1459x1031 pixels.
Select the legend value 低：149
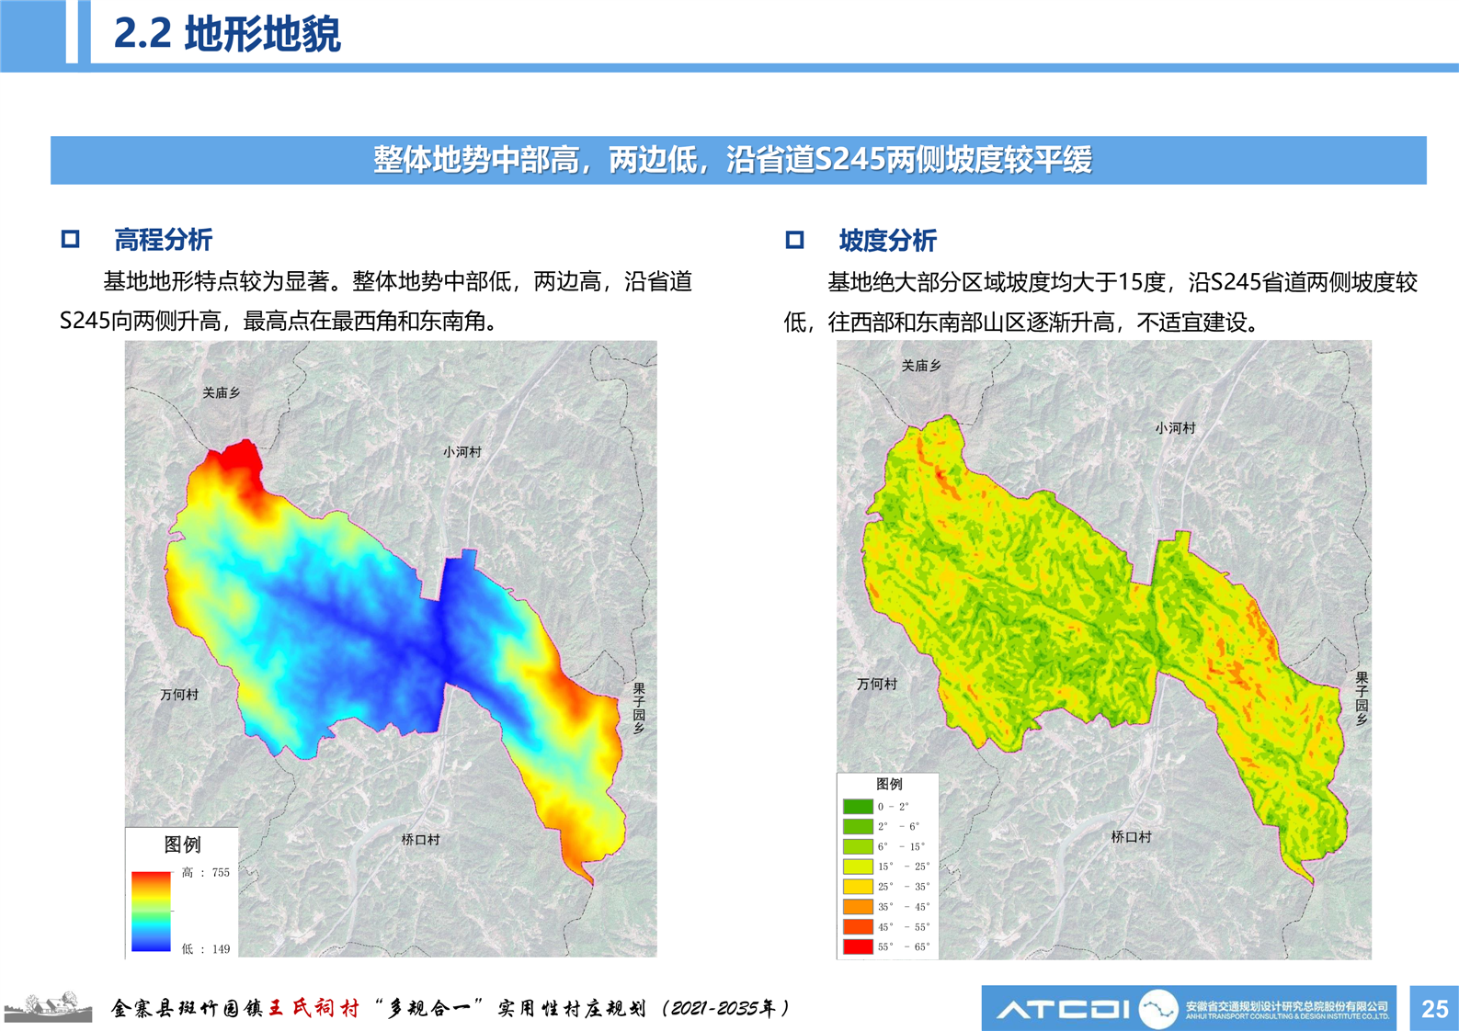click(x=206, y=949)
